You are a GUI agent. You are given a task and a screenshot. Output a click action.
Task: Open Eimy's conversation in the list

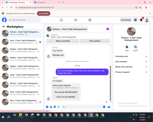[21, 93]
